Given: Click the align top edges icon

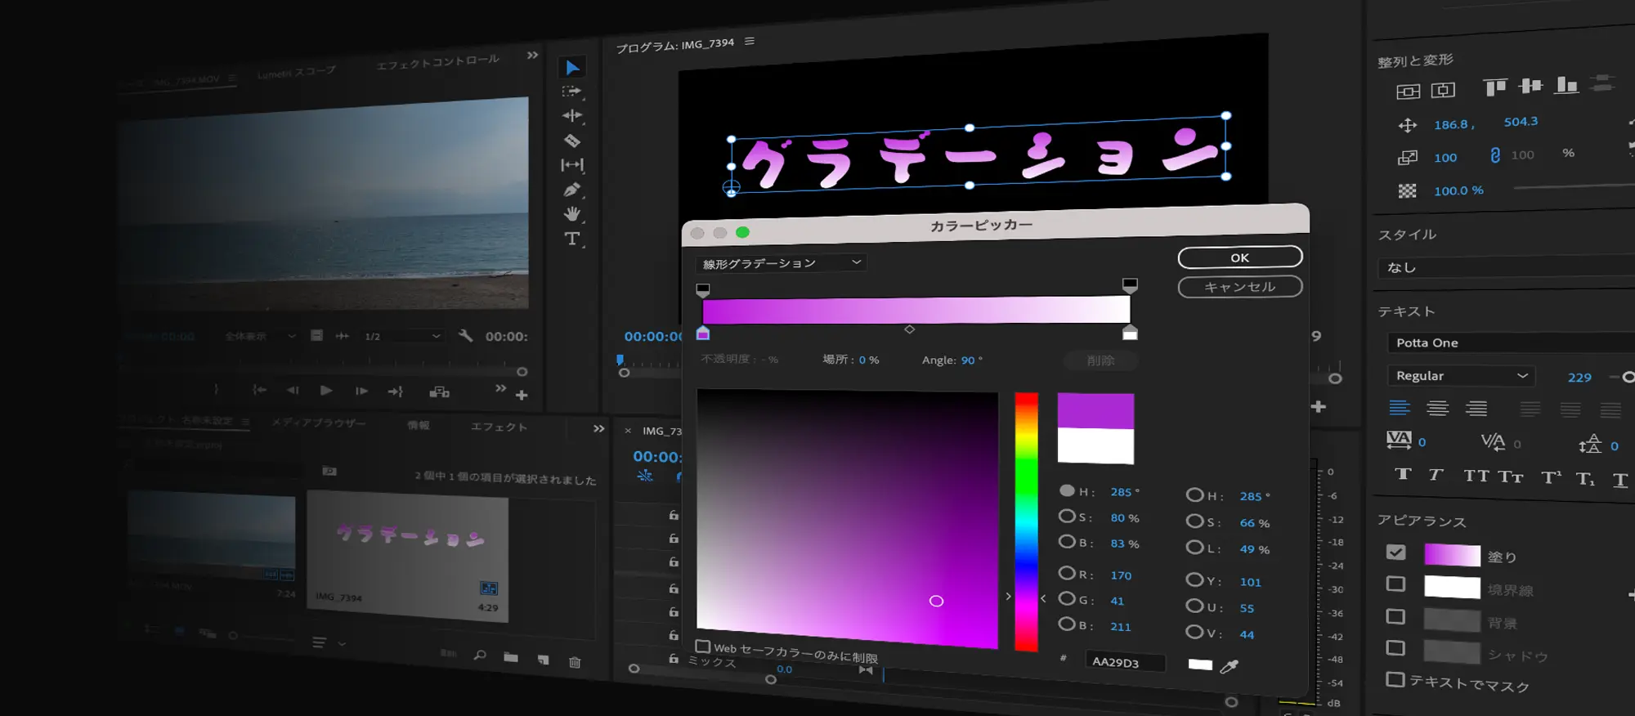Looking at the screenshot, I should coord(1495,87).
